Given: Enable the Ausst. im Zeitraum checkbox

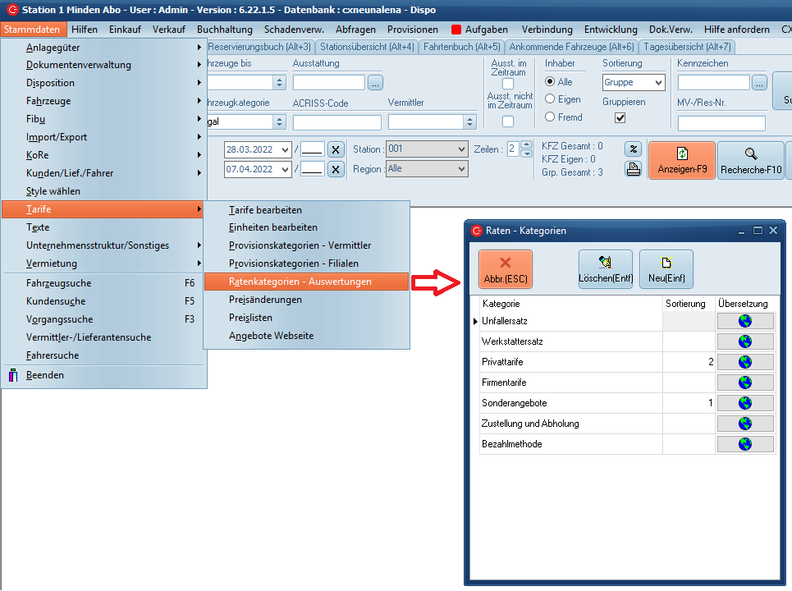Looking at the screenshot, I should point(508,84).
